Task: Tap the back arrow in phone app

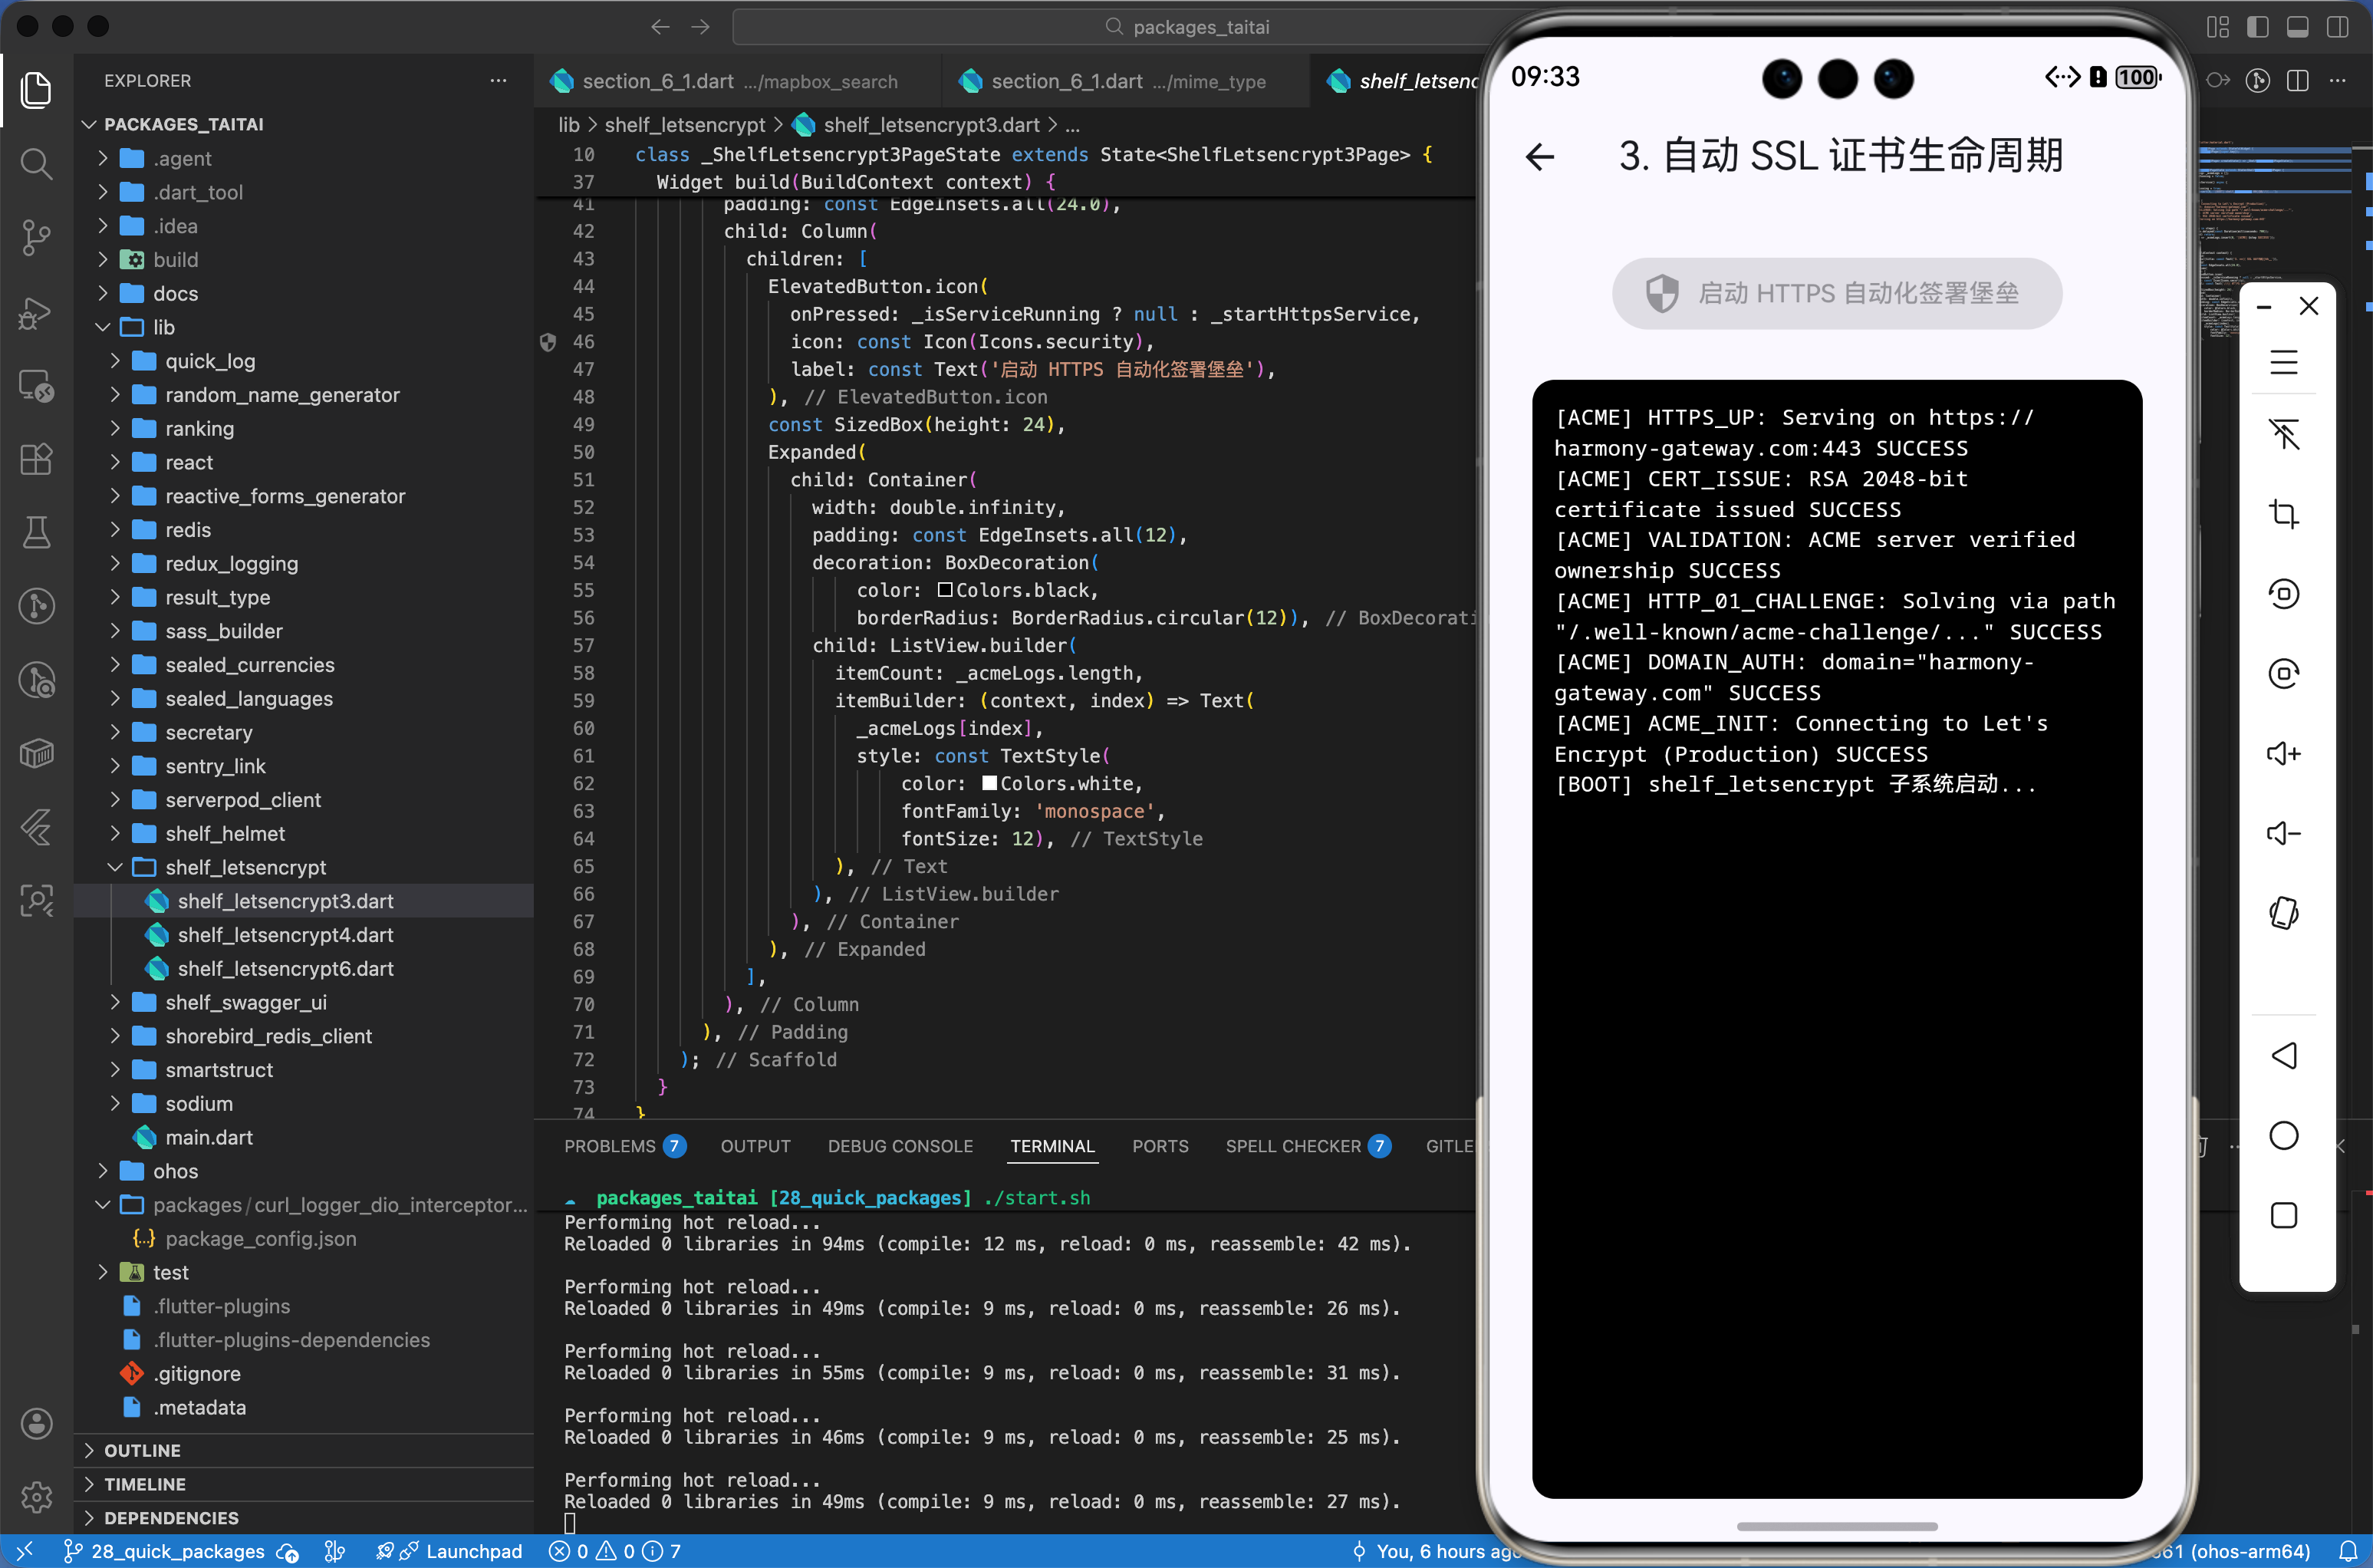Action: 1540,156
